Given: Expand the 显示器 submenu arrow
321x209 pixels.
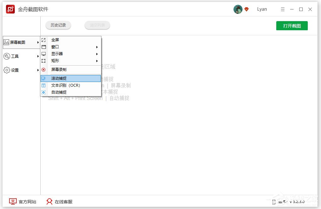Looking at the screenshot, I should (x=97, y=54).
